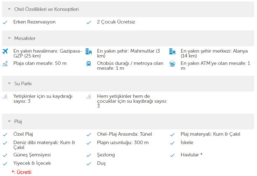Click the Su Parkı header text
This screenshot has width=257, height=176.
pyautogui.click(x=23, y=83)
